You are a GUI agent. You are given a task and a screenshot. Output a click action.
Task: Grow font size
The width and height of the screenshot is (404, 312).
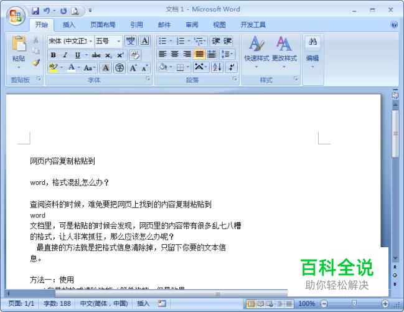click(133, 68)
